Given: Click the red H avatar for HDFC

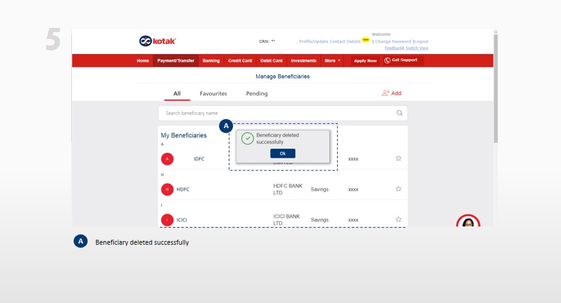Looking at the screenshot, I should click(167, 189).
